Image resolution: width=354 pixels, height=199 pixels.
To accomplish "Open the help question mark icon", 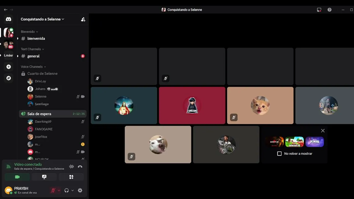I will [x=329, y=10].
